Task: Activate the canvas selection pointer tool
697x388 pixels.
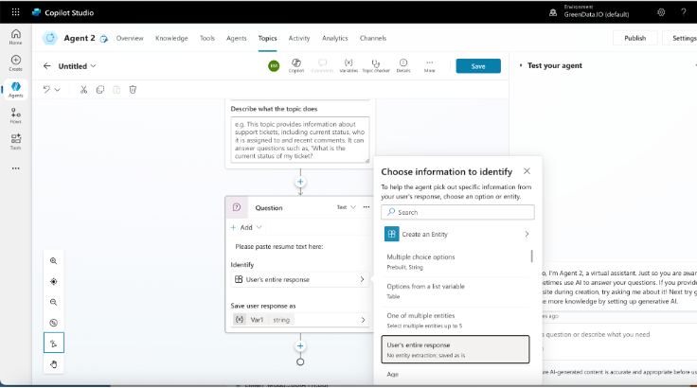Action: 53,344
